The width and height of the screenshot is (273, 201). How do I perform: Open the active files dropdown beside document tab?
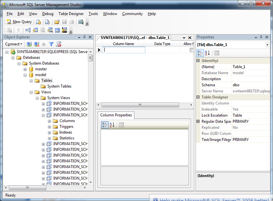pos(184,38)
